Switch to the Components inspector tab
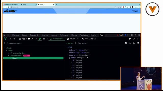163x91 pixels. click(x=57, y=39)
